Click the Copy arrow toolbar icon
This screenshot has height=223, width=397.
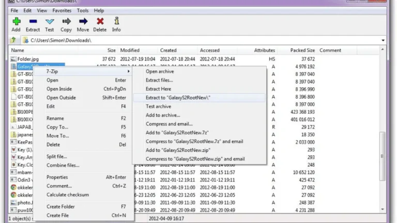pyautogui.click(x=66, y=21)
